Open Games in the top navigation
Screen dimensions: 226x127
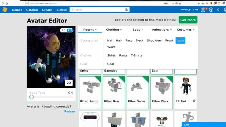[x=17, y=10]
